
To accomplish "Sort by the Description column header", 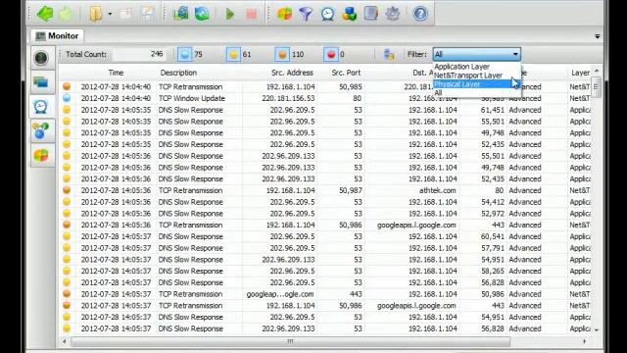I will (x=178, y=73).
